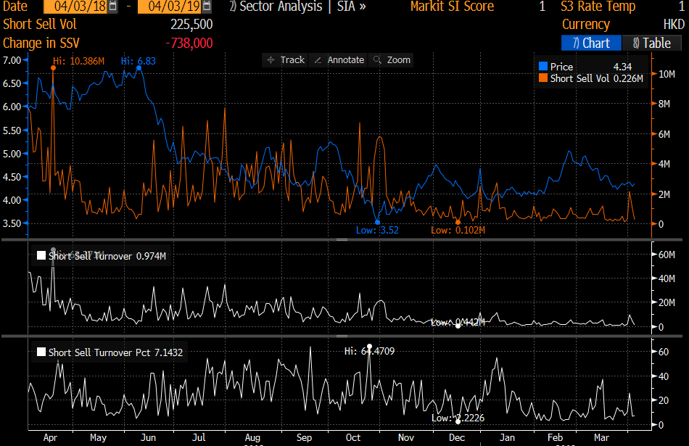The image size is (689, 446).
Task: Click the Short Sell Turnover Pct legend box
Action: [x=41, y=353]
